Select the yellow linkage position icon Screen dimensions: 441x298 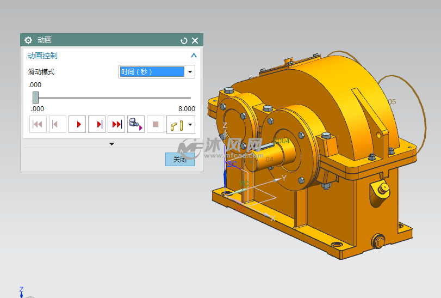[176, 124]
